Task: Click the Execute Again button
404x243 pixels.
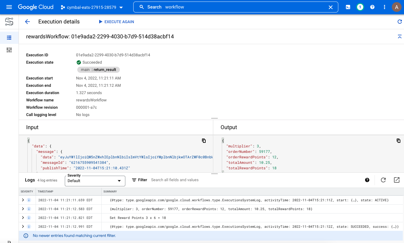Action: point(117,22)
